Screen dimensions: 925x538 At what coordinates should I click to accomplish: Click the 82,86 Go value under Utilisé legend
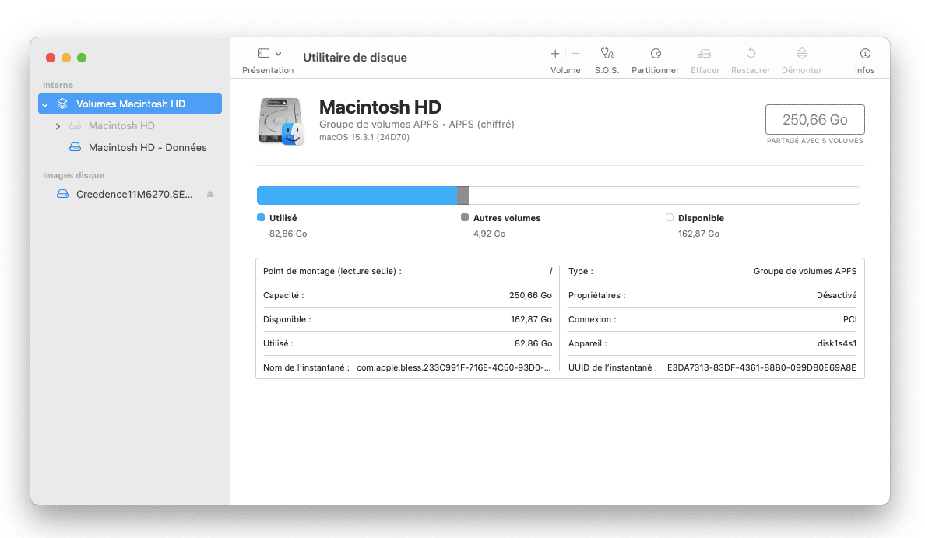click(288, 234)
